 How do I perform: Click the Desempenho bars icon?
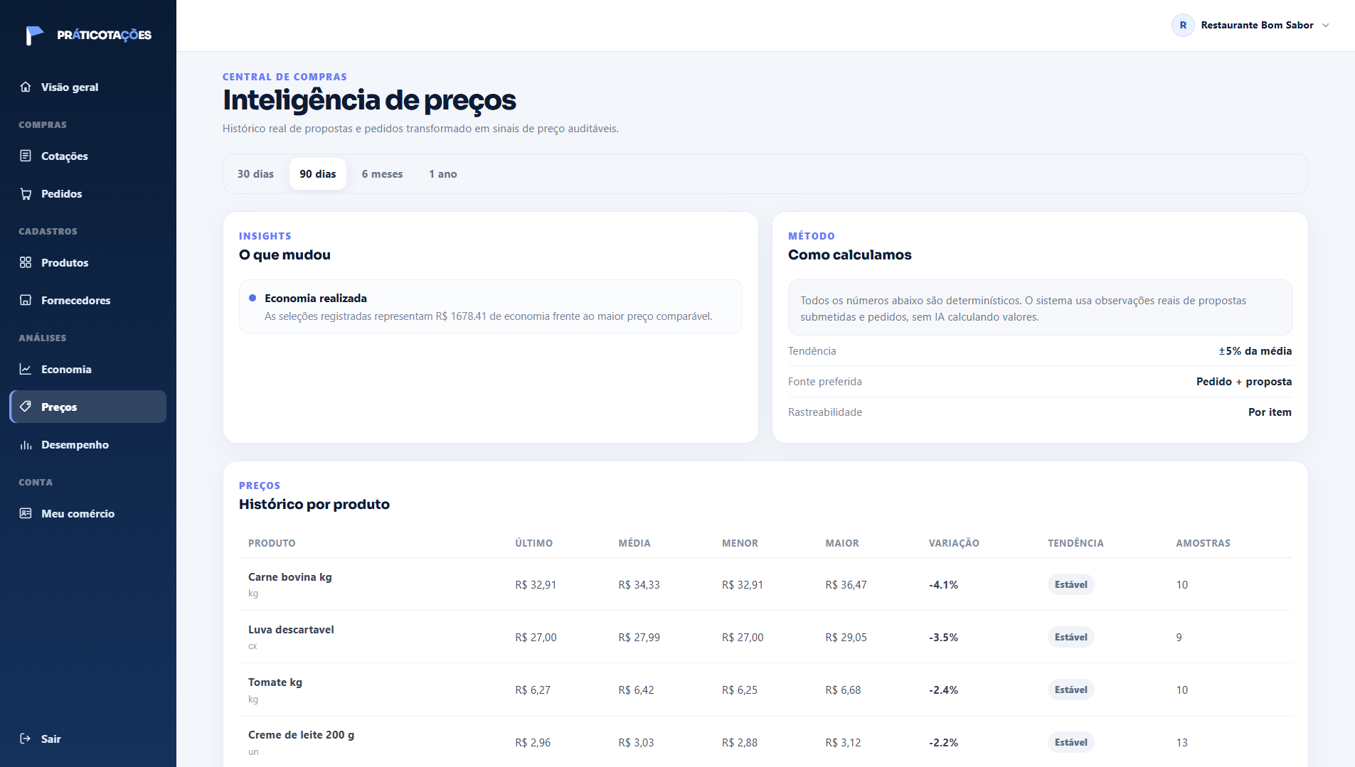[26, 444]
